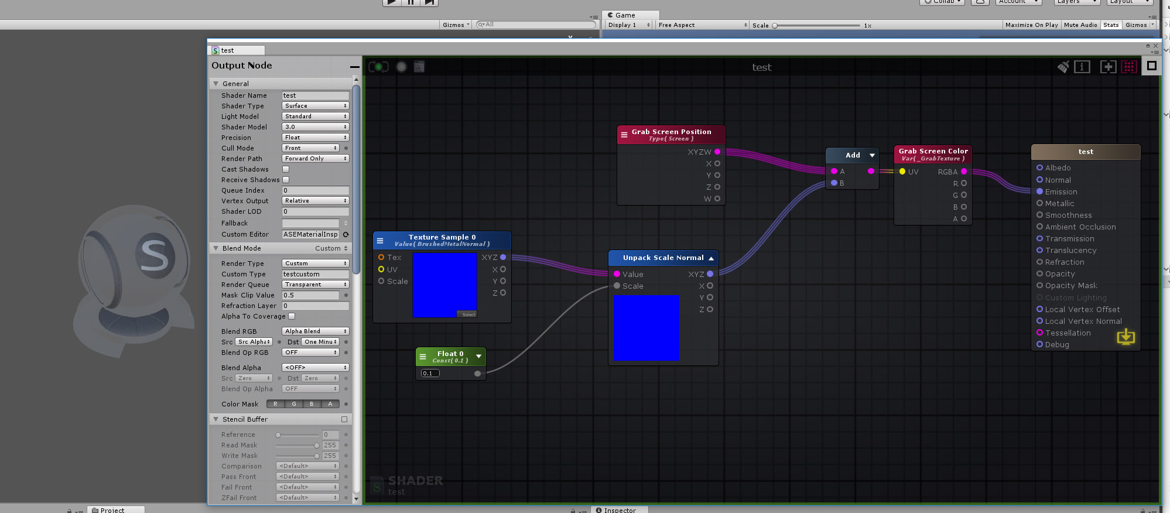Screen dimensions: 1170x513
Task: Click XYZW output port of Grab Screen Position
Action: pos(717,152)
